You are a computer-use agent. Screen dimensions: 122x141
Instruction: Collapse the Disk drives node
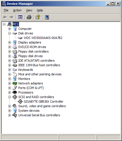click(x=9, y=33)
